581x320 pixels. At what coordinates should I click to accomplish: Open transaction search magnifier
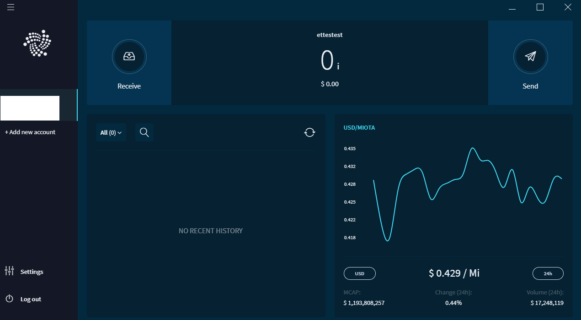pos(144,132)
